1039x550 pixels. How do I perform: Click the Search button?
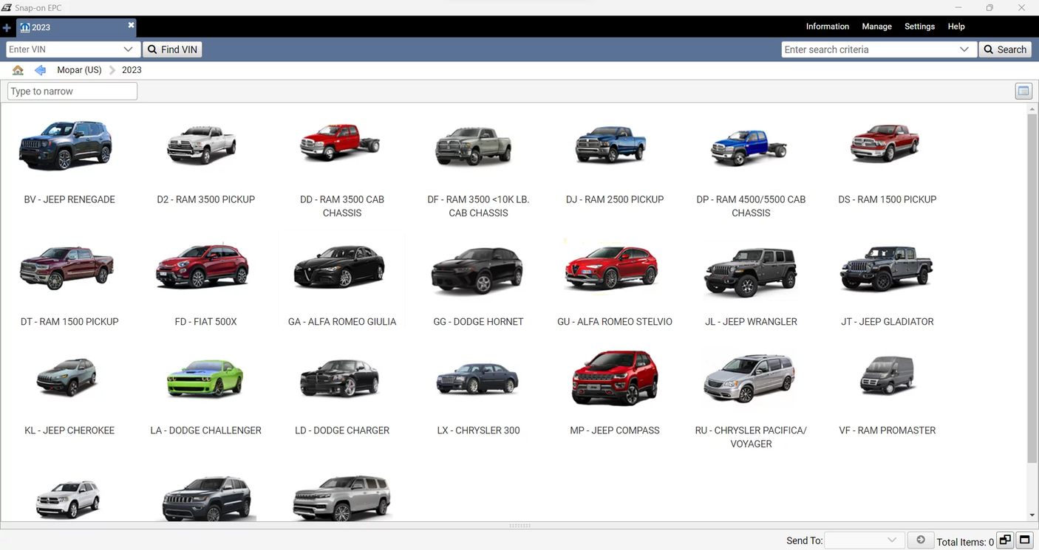(x=1004, y=49)
